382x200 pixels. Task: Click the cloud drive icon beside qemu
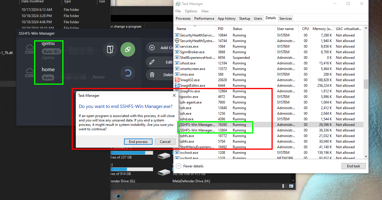pos(29,49)
